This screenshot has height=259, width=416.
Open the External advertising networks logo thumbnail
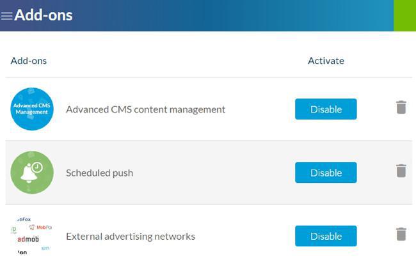click(x=31, y=236)
